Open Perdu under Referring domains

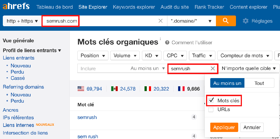point(17,101)
